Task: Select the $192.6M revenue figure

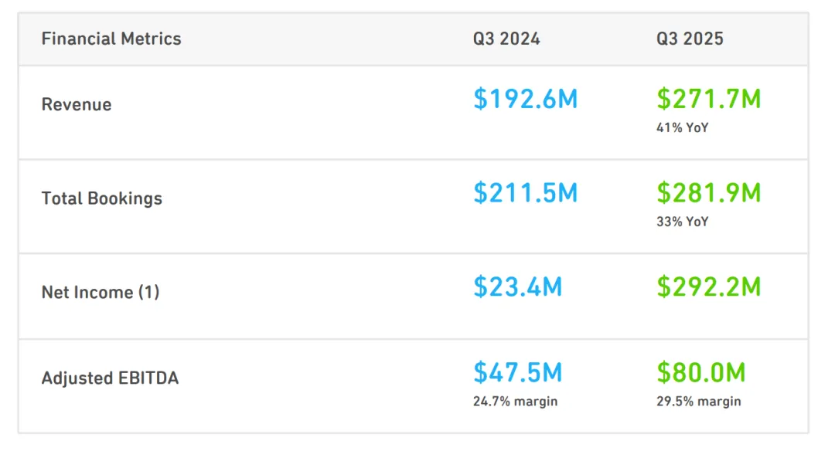Action: (525, 99)
